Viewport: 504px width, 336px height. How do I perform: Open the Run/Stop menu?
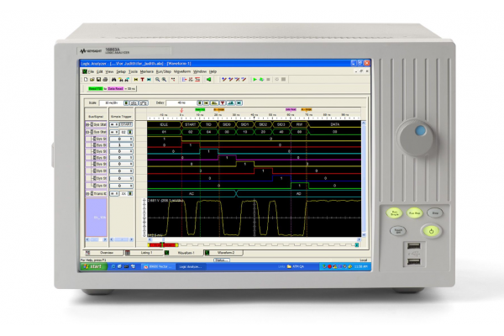coord(163,71)
